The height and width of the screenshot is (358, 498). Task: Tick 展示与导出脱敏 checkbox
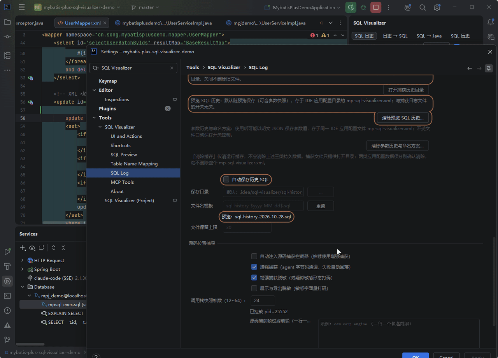(254, 288)
